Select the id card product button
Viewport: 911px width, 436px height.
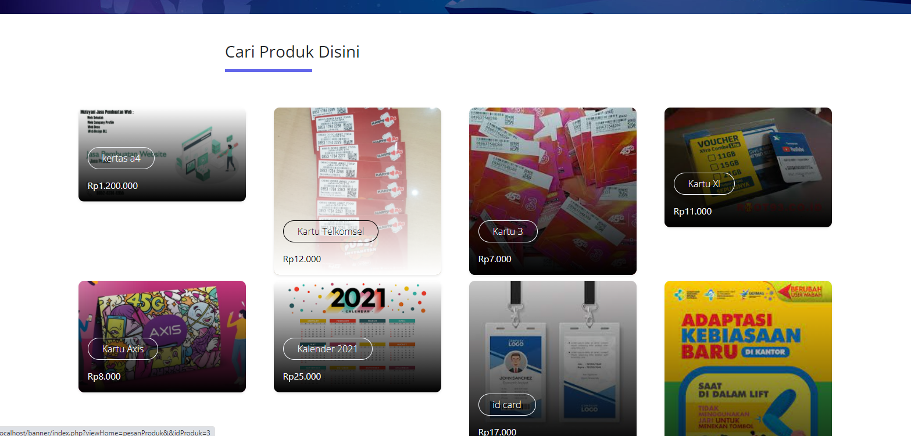point(507,405)
